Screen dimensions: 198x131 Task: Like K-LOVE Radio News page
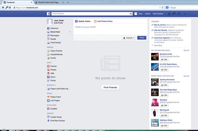click(x=164, y=70)
